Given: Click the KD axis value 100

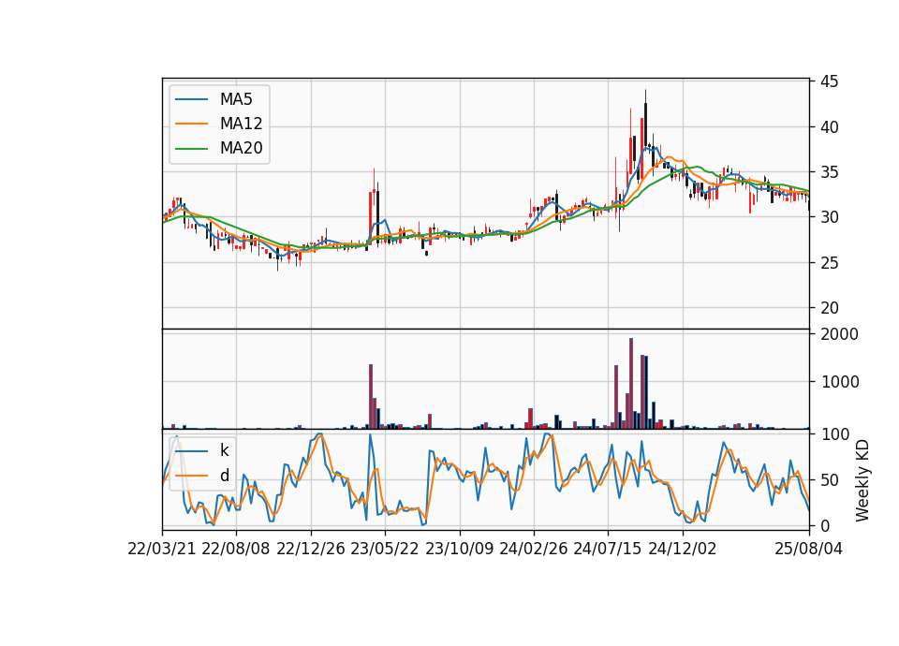Looking at the screenshot, I should pos(834,434).
